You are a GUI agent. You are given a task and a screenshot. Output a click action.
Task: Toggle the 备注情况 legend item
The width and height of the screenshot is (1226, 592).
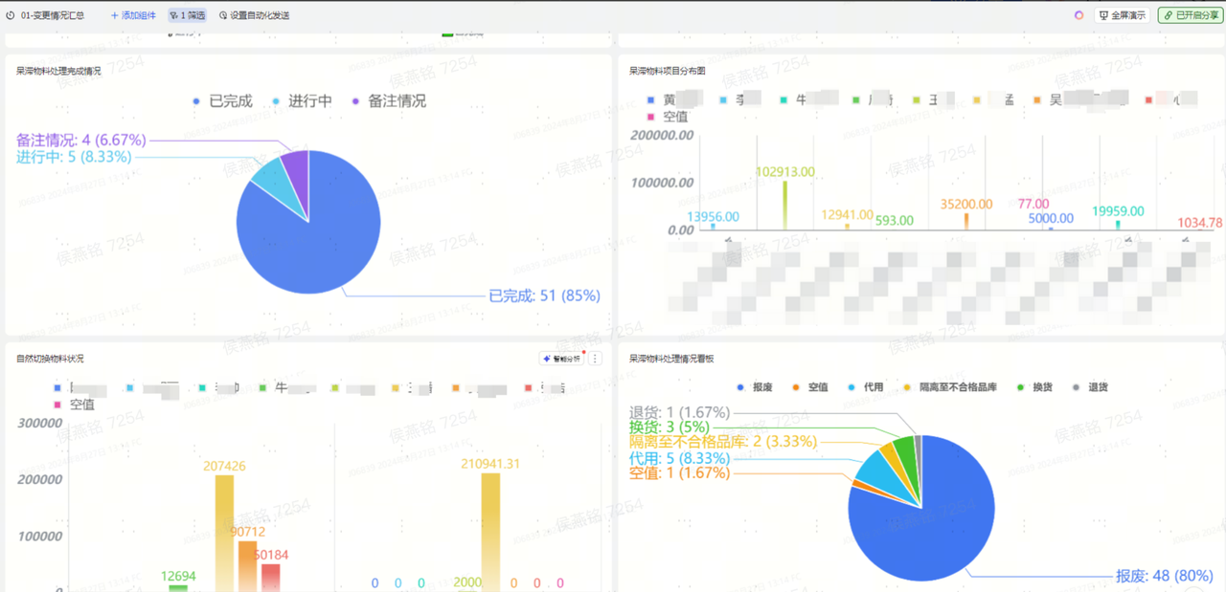389,101
